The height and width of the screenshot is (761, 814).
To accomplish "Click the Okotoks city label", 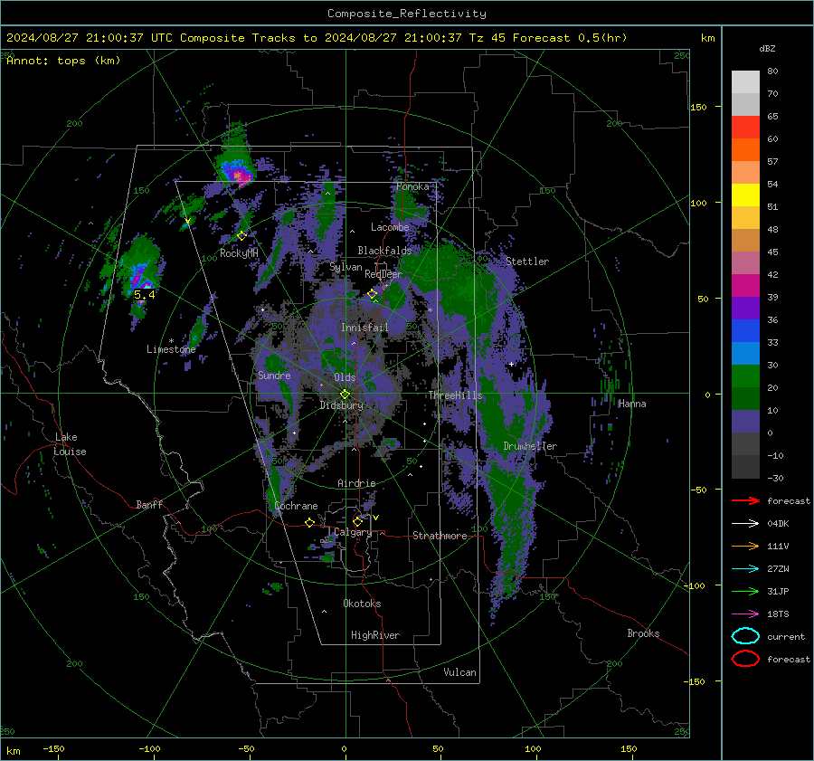I will click(x=362, y=604).
